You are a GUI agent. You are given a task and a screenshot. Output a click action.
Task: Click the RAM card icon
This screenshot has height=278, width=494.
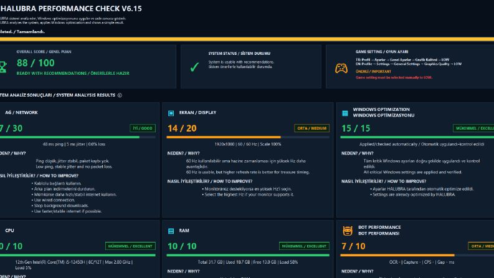tap(171, 231)
